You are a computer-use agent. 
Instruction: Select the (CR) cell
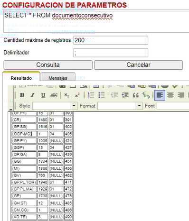coord(24,120)
